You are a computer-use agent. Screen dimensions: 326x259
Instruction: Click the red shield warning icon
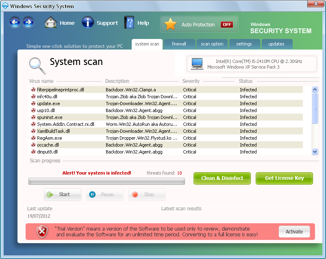pyautogui.click(x=42, y=231)
